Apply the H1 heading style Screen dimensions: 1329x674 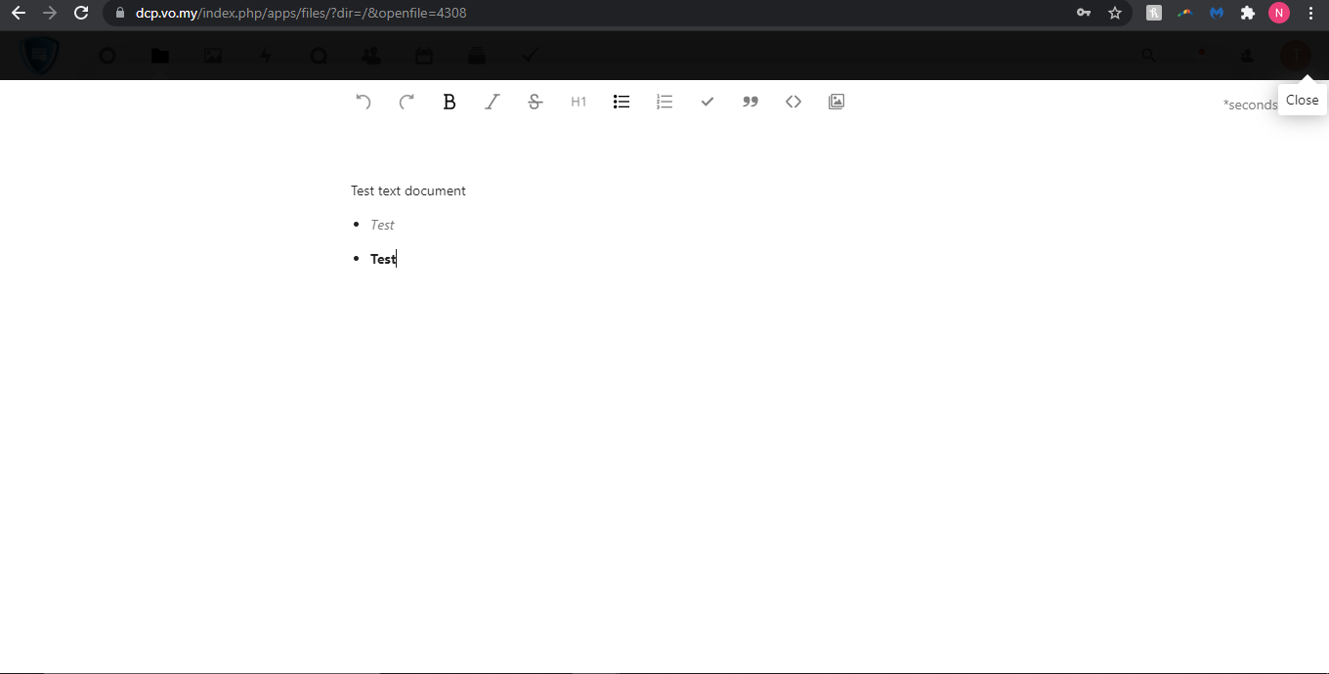[x=579, y=102]
